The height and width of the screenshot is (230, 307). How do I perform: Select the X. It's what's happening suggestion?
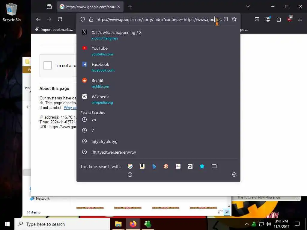(158, 35)
